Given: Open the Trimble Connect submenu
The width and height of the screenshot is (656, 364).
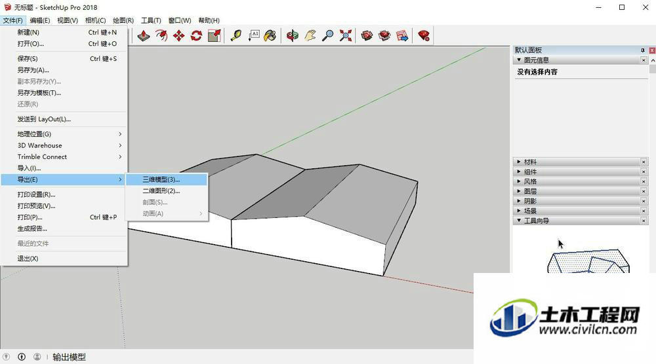Looking at the screenshot, I should coord(64,156).
